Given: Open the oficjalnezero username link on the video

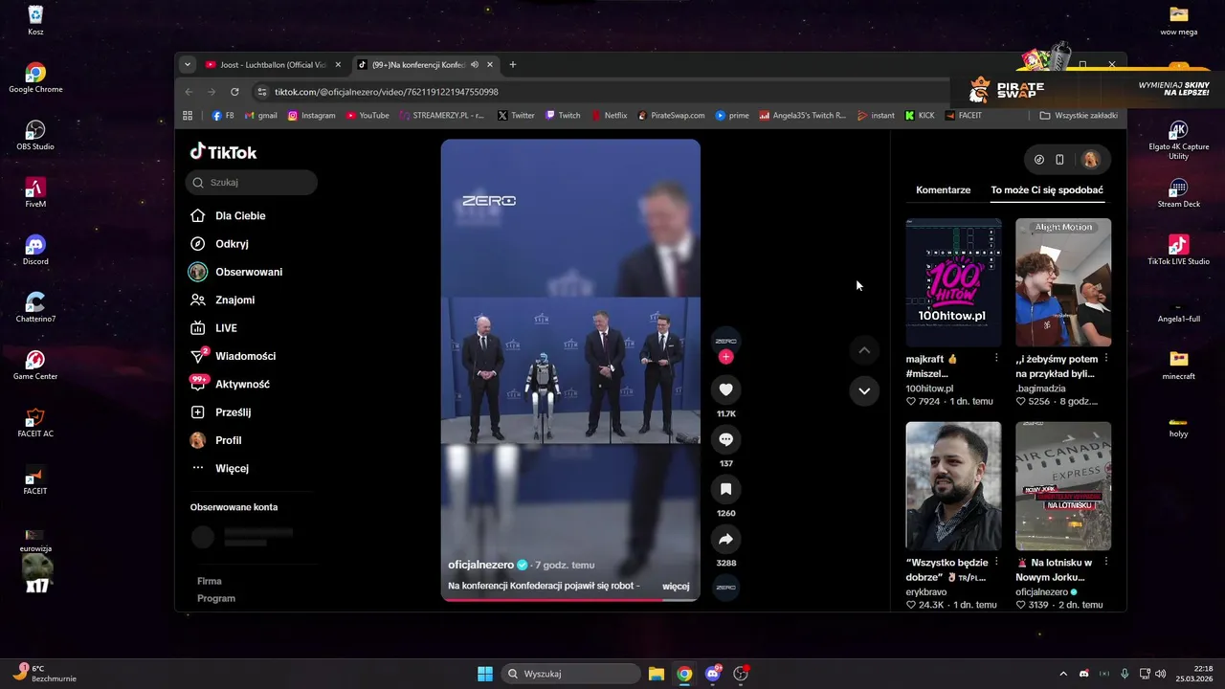Looking at the screenshot, I should [x=480, y=565].
